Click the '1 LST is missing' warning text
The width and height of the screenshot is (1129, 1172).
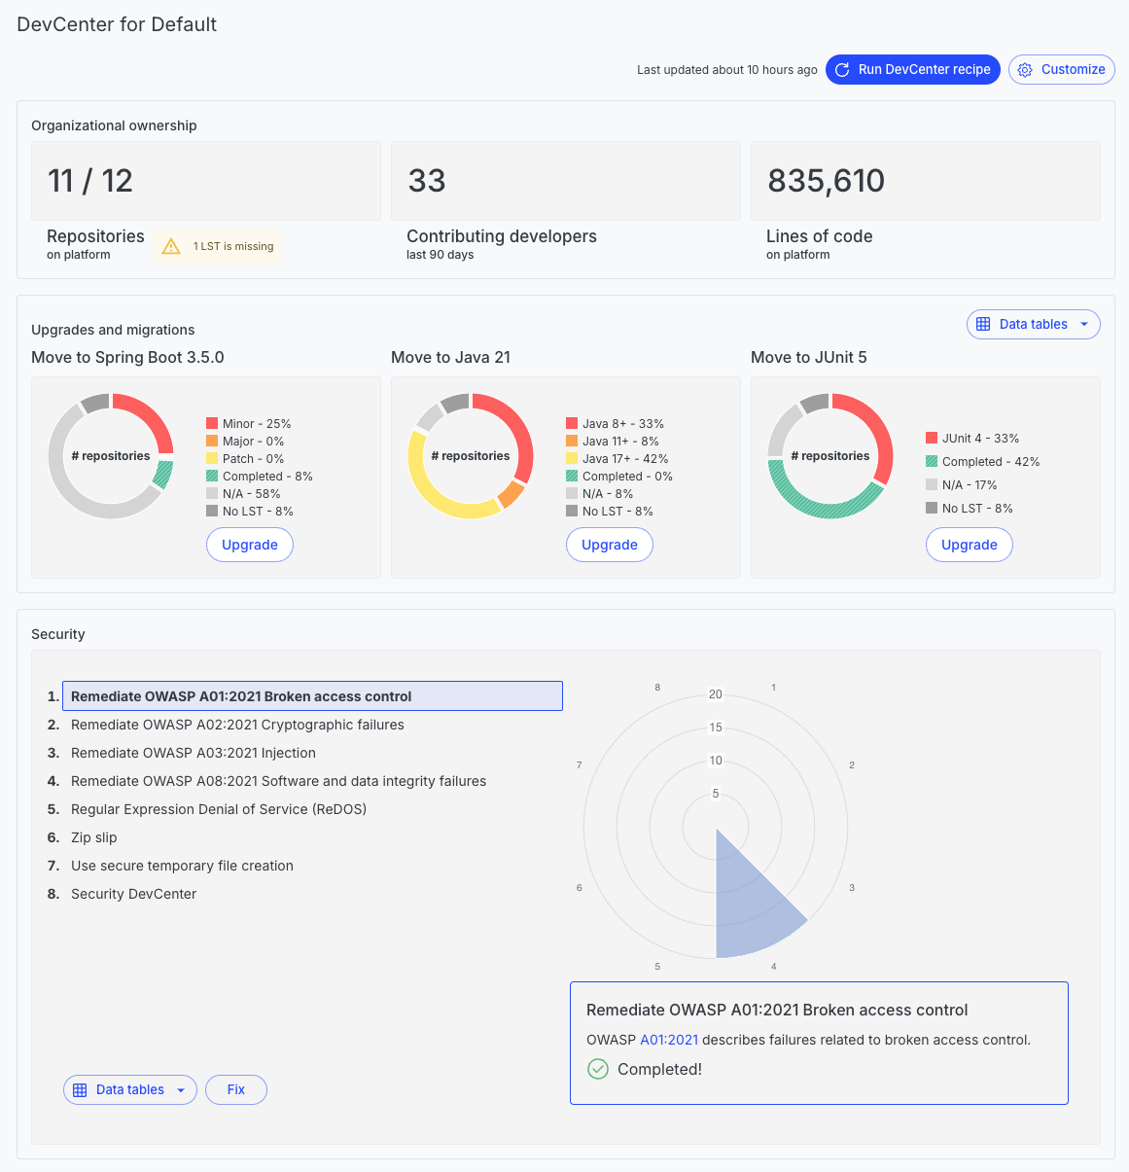[233, 246]
